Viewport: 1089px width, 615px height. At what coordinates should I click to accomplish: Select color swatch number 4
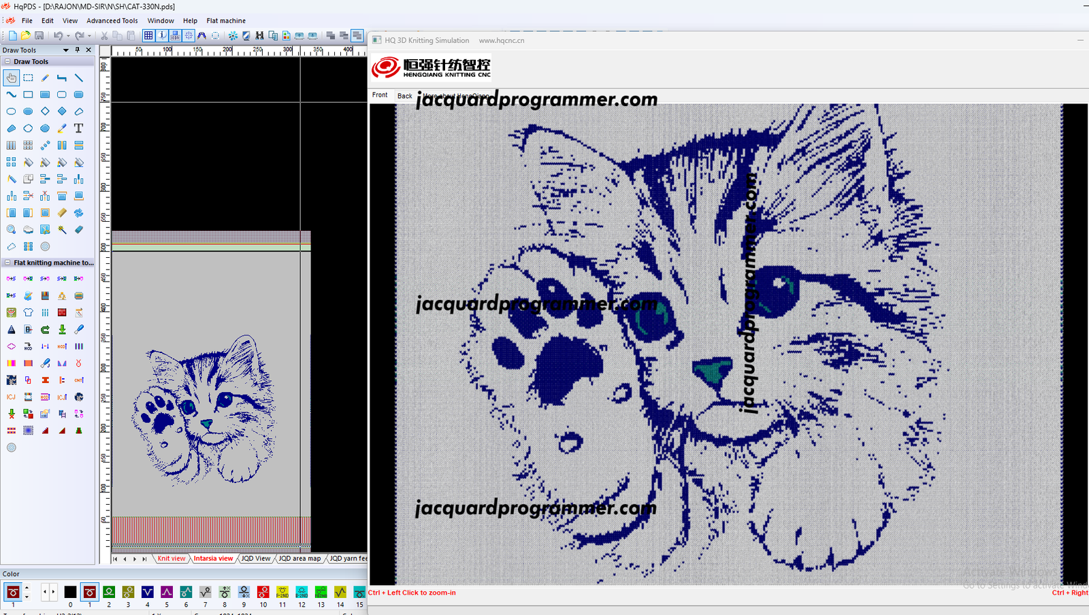[147, 593]
